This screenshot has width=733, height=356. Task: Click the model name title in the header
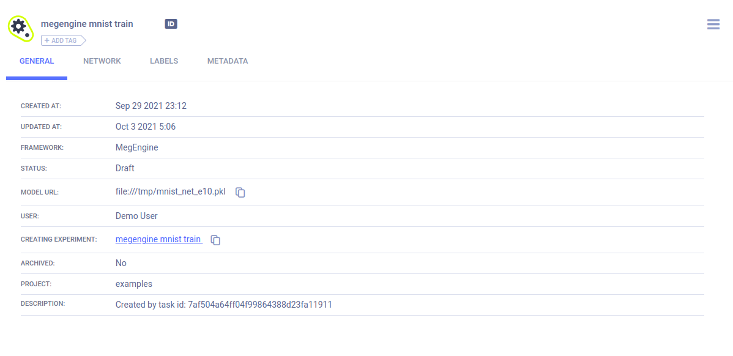tap(87, 24)
